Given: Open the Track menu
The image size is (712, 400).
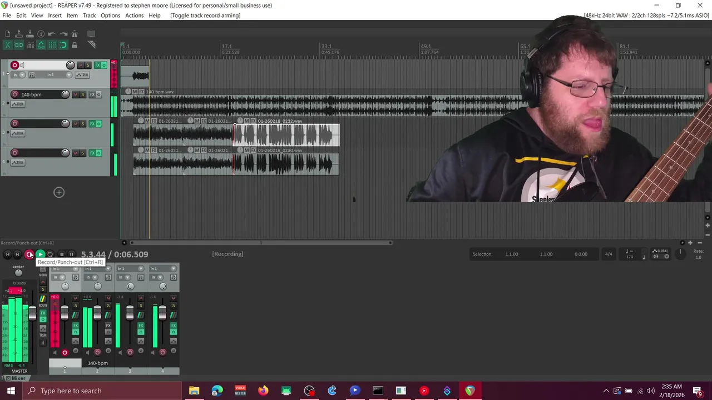Looking at the screenshot, I should point(89,15).
